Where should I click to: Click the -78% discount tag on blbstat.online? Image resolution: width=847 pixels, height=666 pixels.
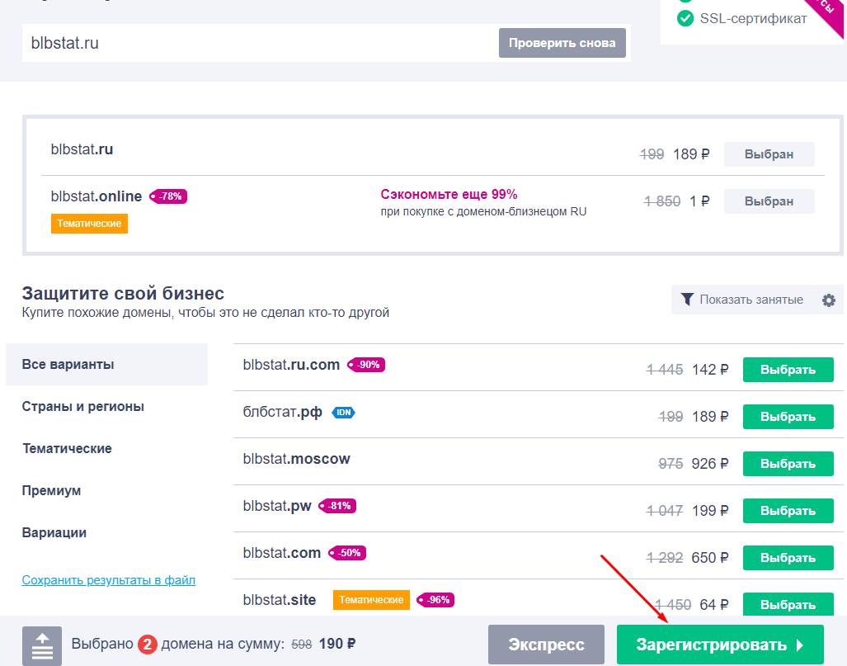169,196
